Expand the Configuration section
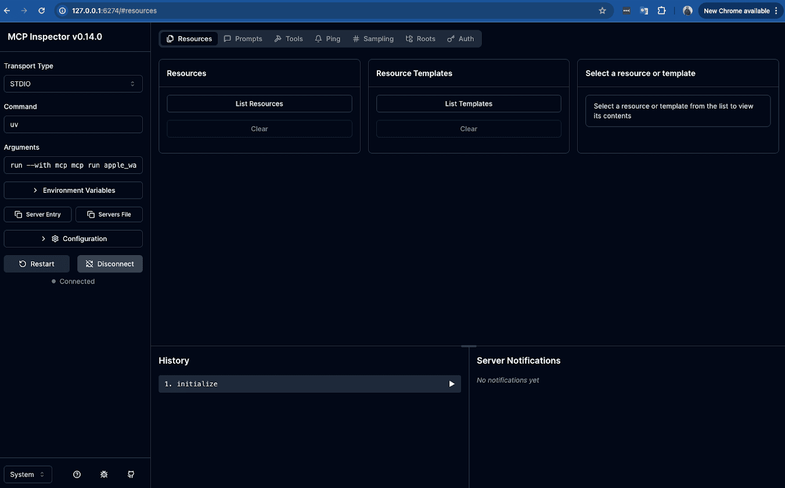785x488 pixels. point(73,239)
